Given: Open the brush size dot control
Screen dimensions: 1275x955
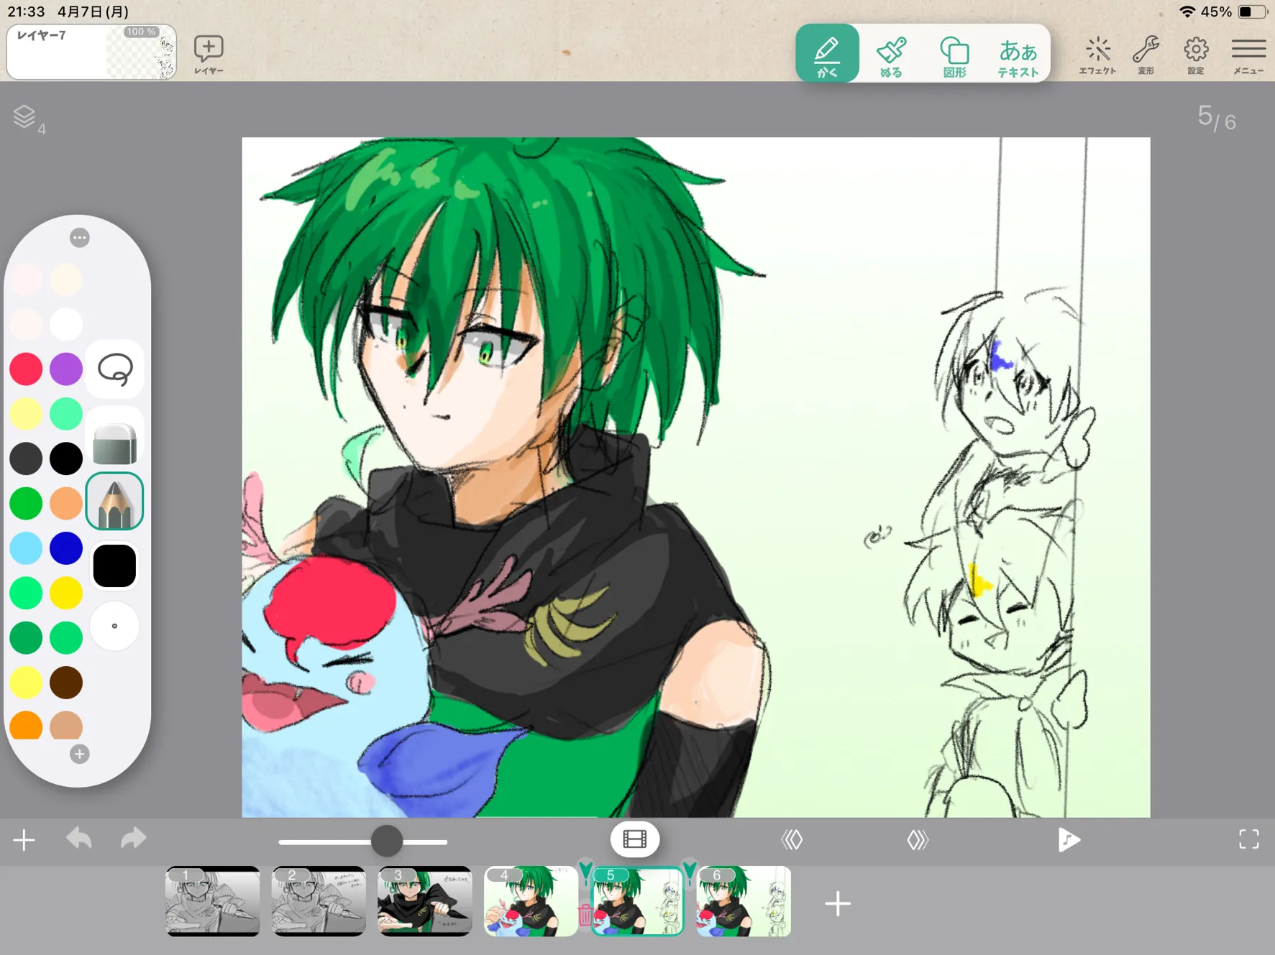Looking at the screenshot, I should (115, 626).
